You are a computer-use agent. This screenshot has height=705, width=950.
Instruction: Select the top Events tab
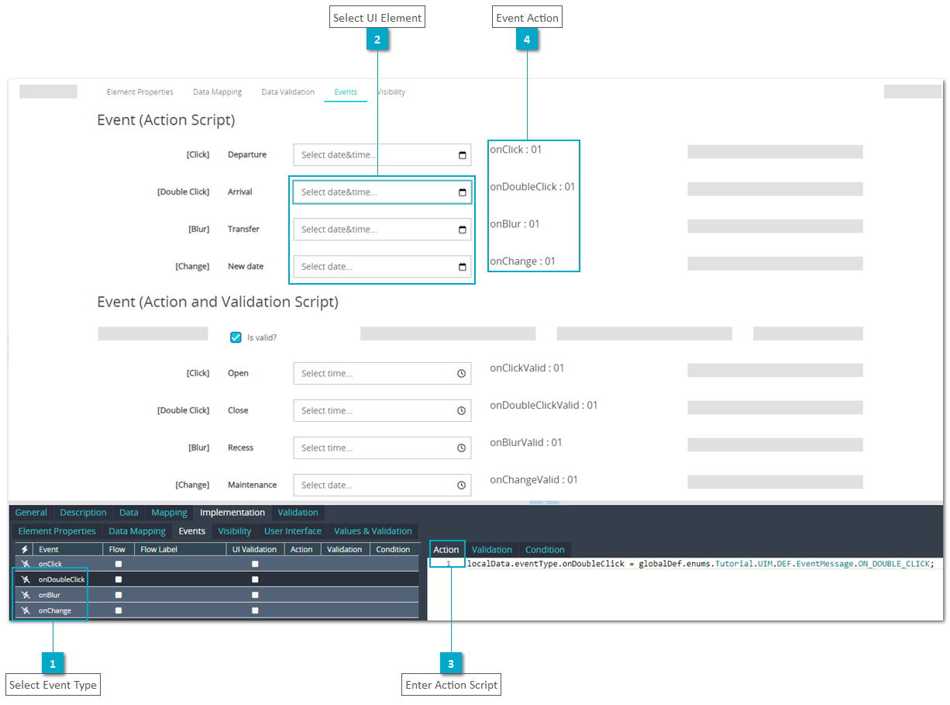346,92
